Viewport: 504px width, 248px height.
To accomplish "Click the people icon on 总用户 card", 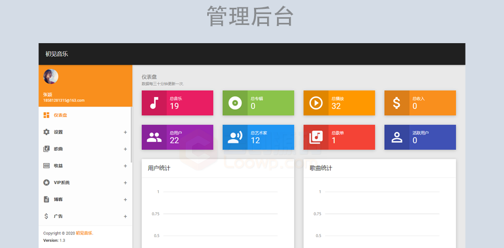I will click(154, 137).
